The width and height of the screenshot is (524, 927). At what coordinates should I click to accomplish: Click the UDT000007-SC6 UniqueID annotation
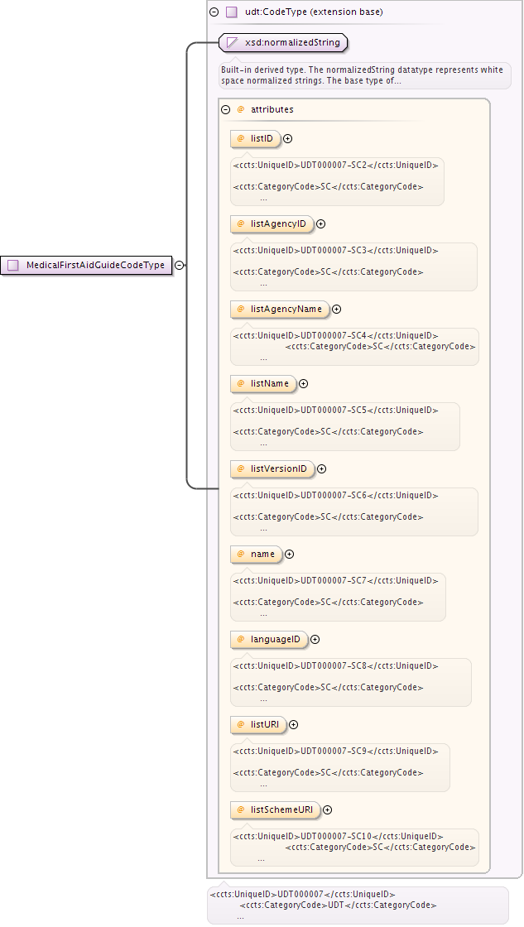(x=336, y=496)
